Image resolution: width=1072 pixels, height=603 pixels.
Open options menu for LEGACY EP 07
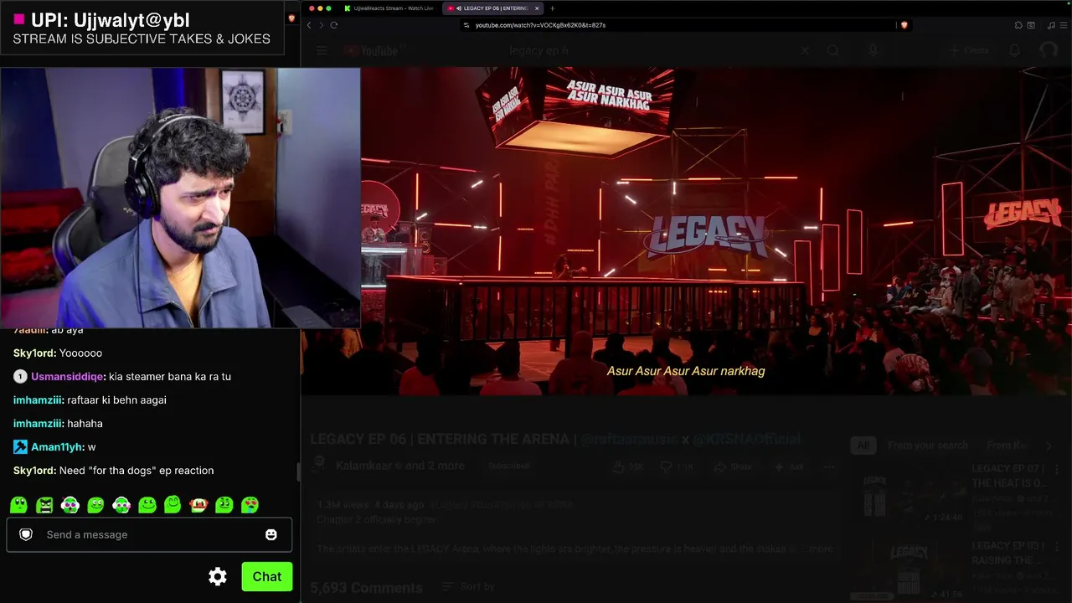[1057, 471]
